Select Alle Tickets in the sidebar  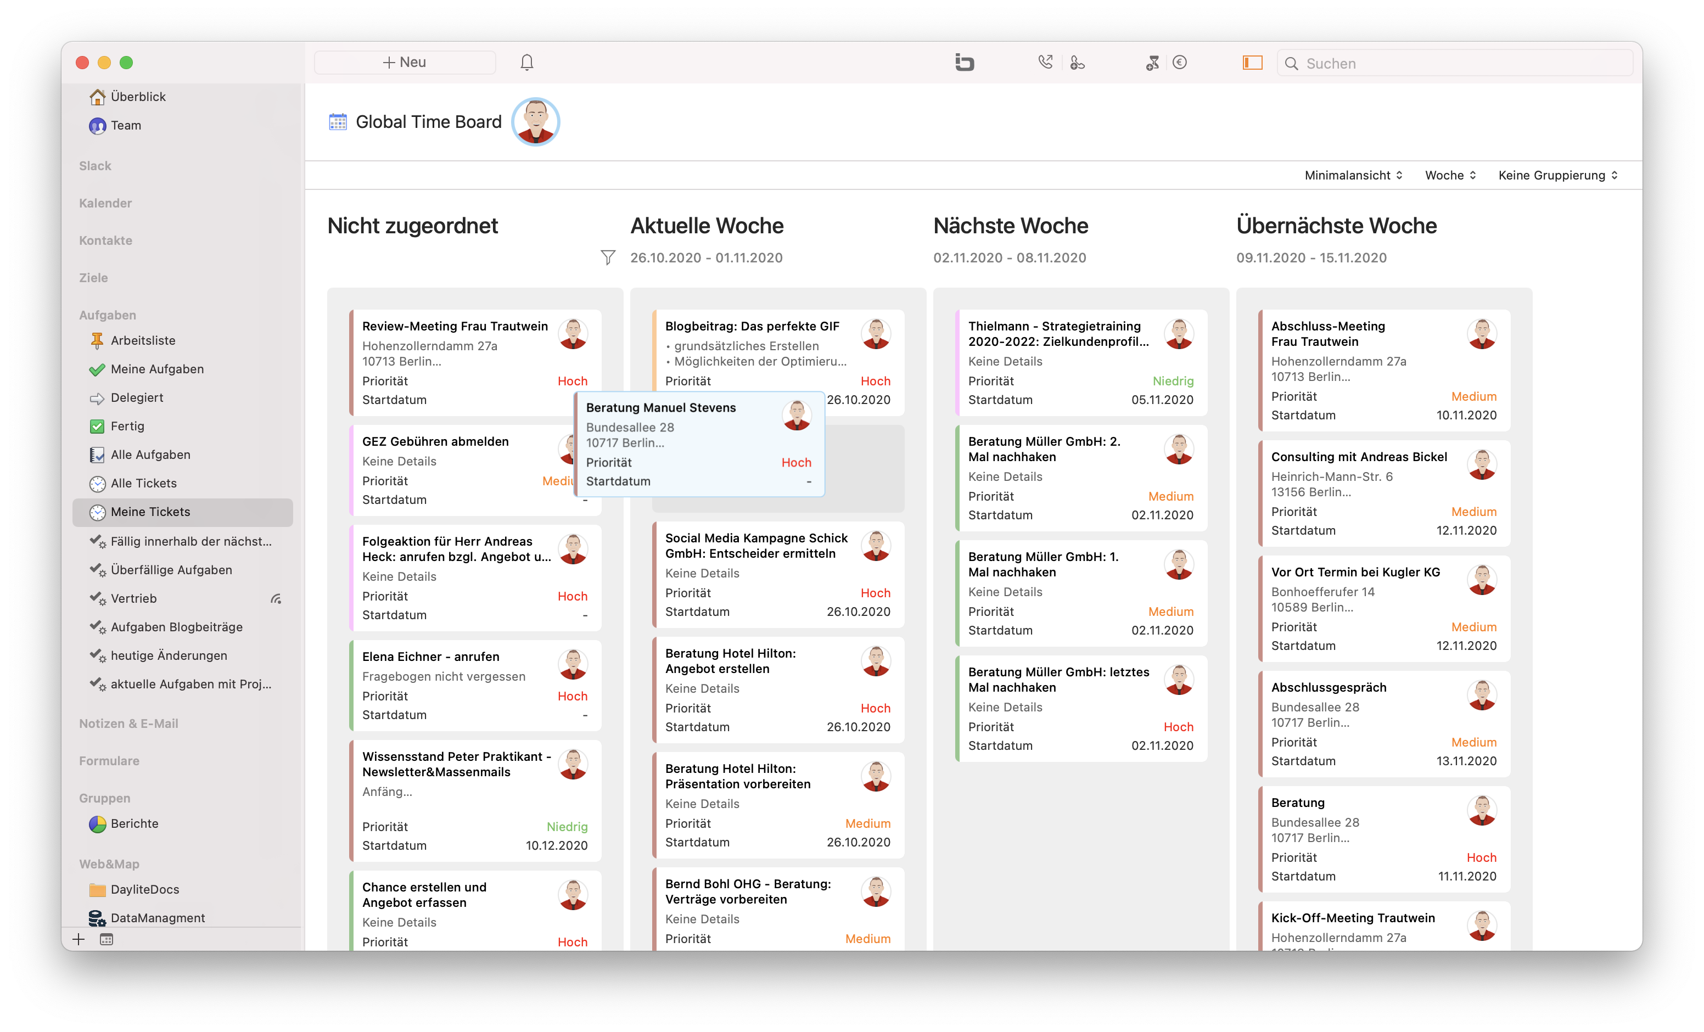(143, 483)
